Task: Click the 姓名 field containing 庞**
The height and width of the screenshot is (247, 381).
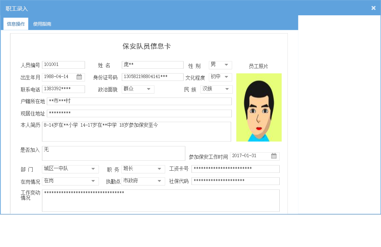Action: coord(153,65)
